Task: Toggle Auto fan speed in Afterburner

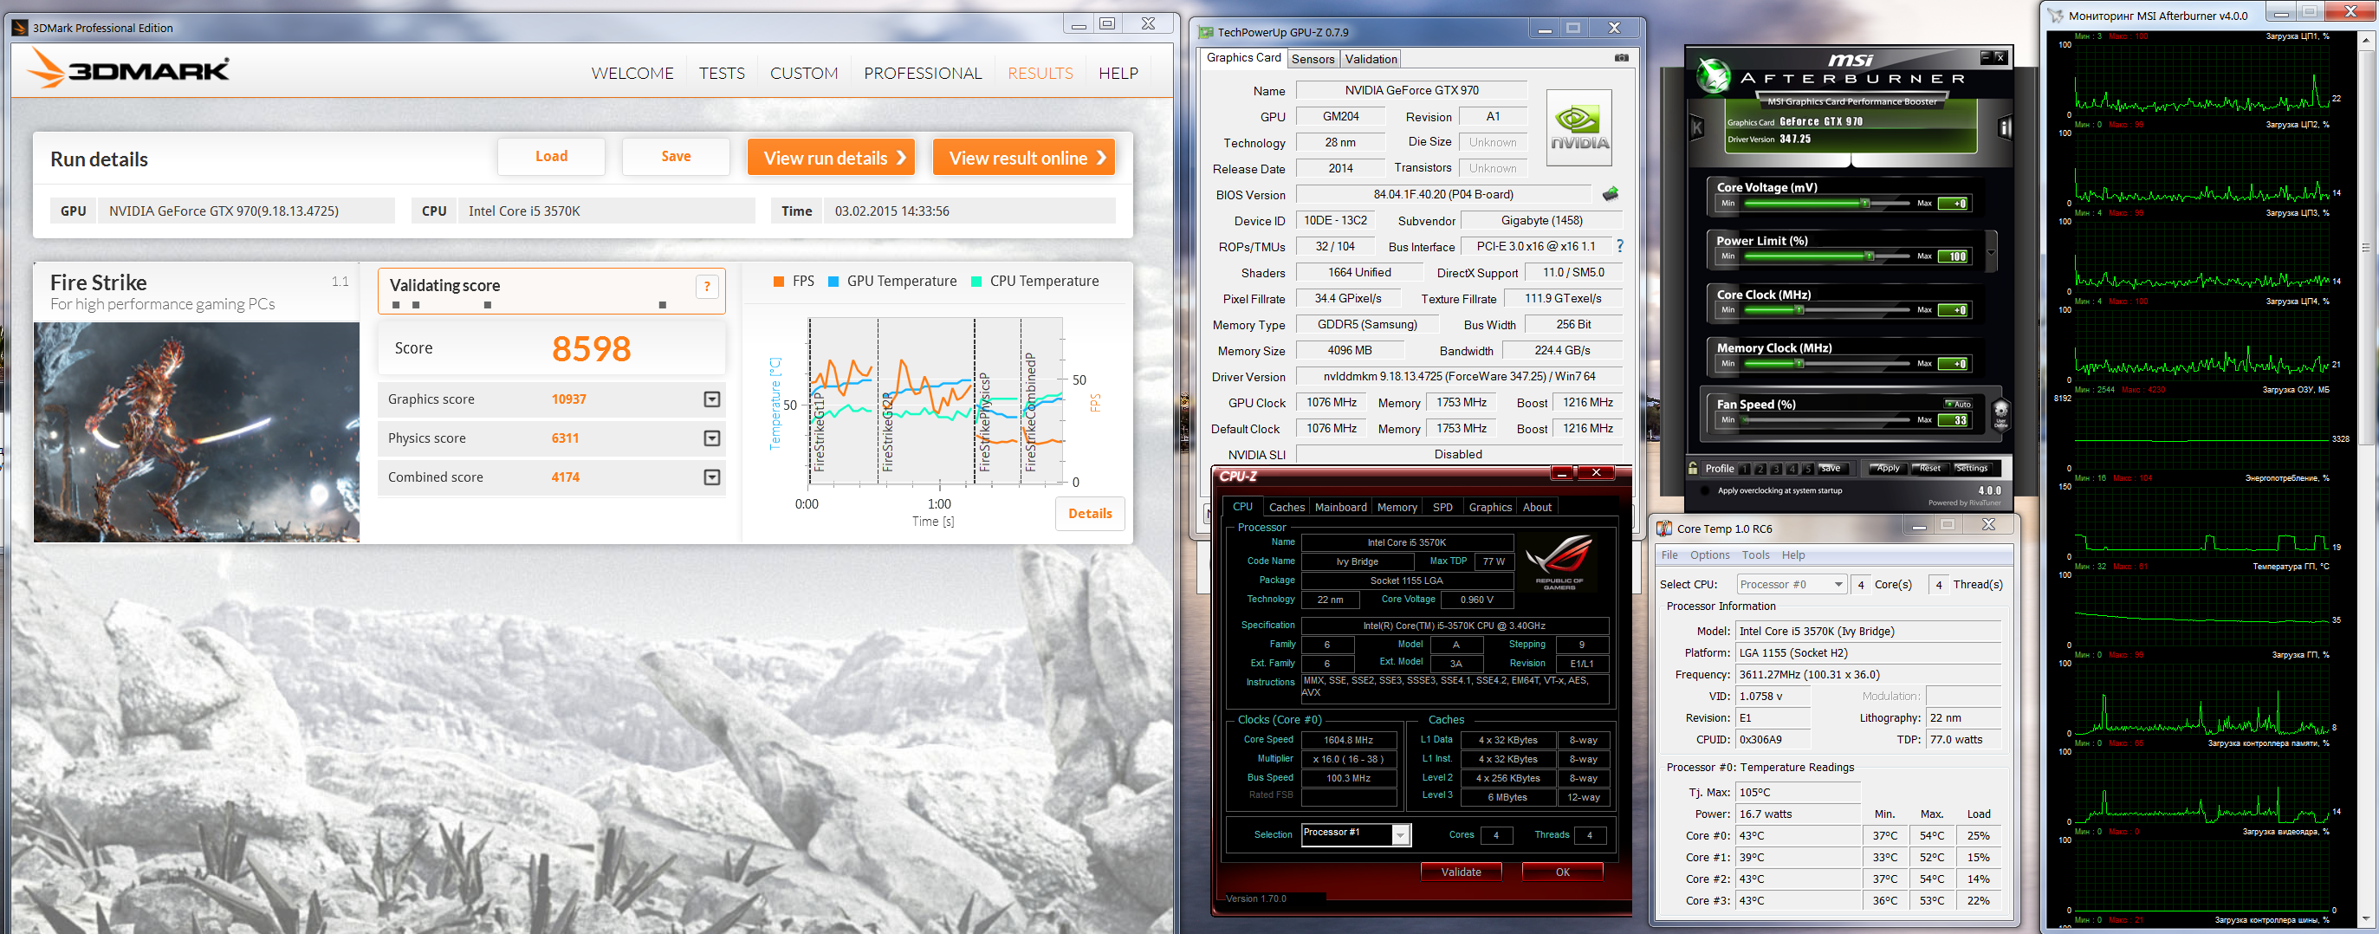Action: 1959,404
